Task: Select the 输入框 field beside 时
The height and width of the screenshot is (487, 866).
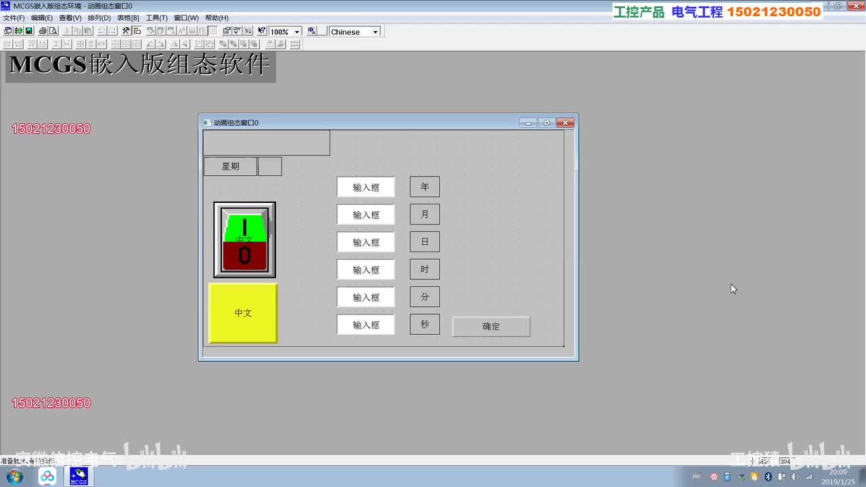Action: [x=366, y=270]
